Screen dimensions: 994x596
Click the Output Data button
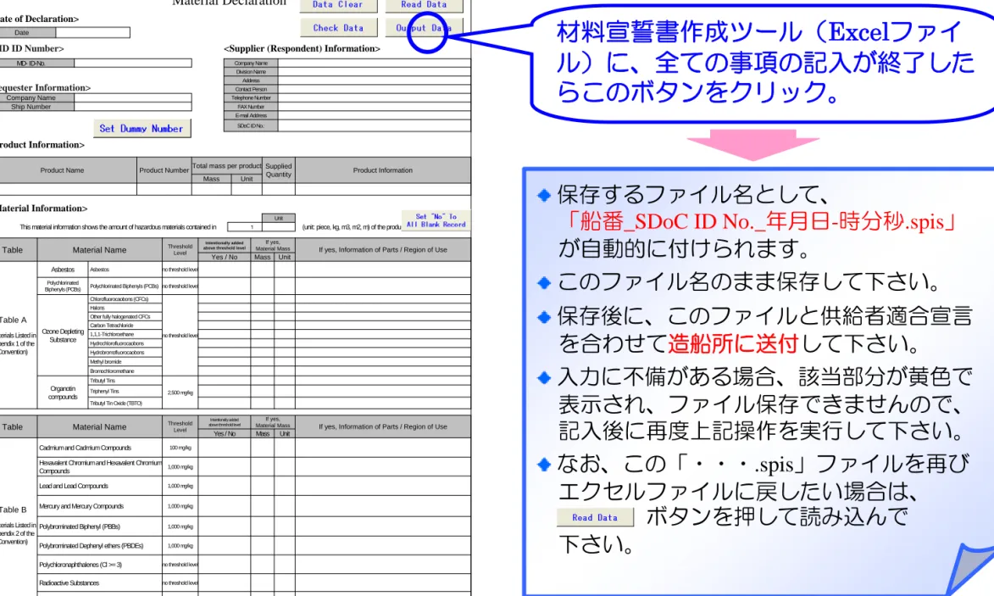point(424,28)
